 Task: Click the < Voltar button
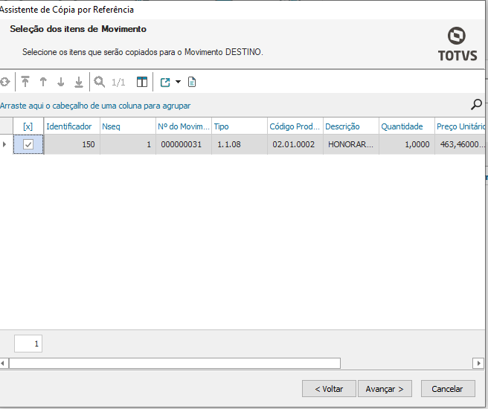click(x=329, y=388)
